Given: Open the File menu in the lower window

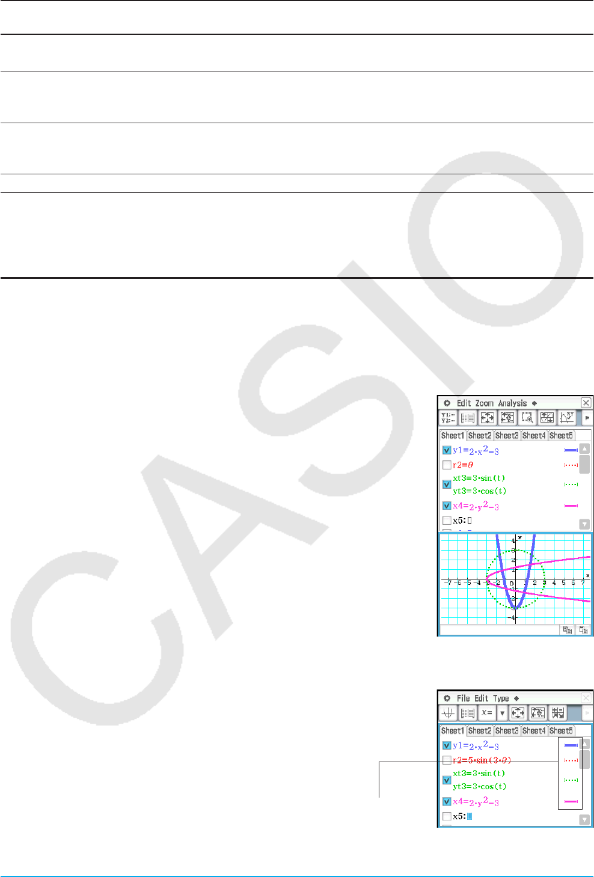Looking at the screenshot, I should pyautogui.click(x=464, y=698).
